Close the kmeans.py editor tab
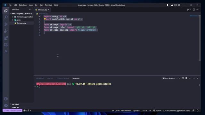Image resolution: width=205 pixels, height=115 pixels. [49, 10]
